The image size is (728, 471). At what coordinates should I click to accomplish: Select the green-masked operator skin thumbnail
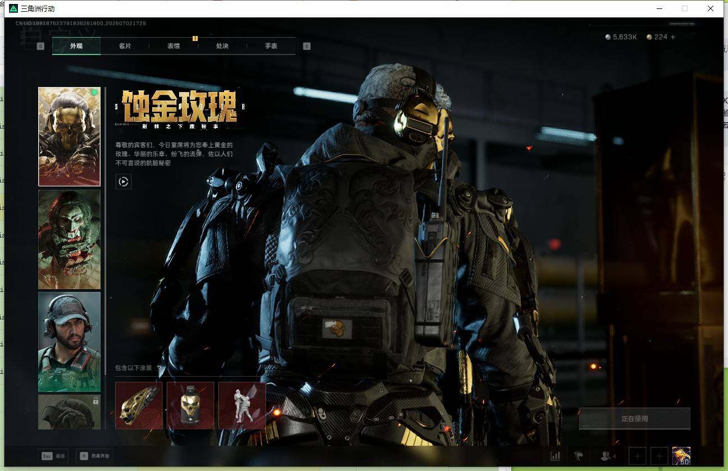click(x=69, y=239)
